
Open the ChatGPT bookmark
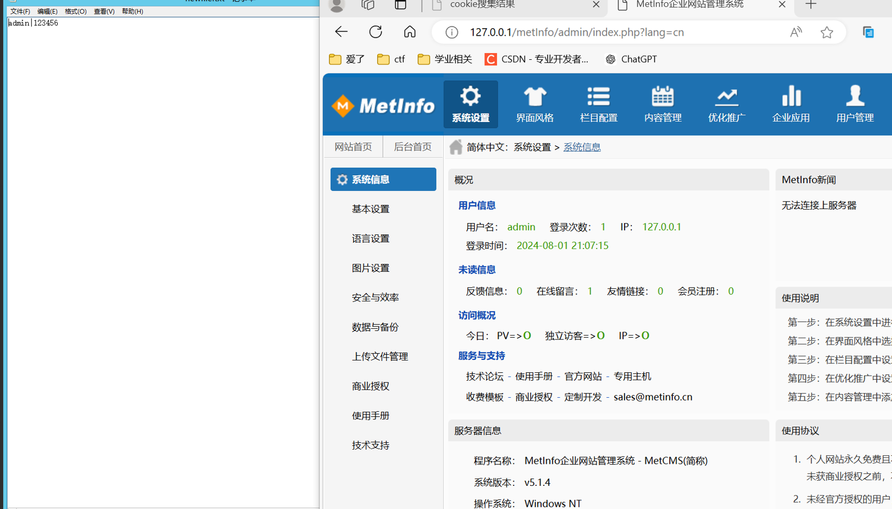(x=631, y=59)
